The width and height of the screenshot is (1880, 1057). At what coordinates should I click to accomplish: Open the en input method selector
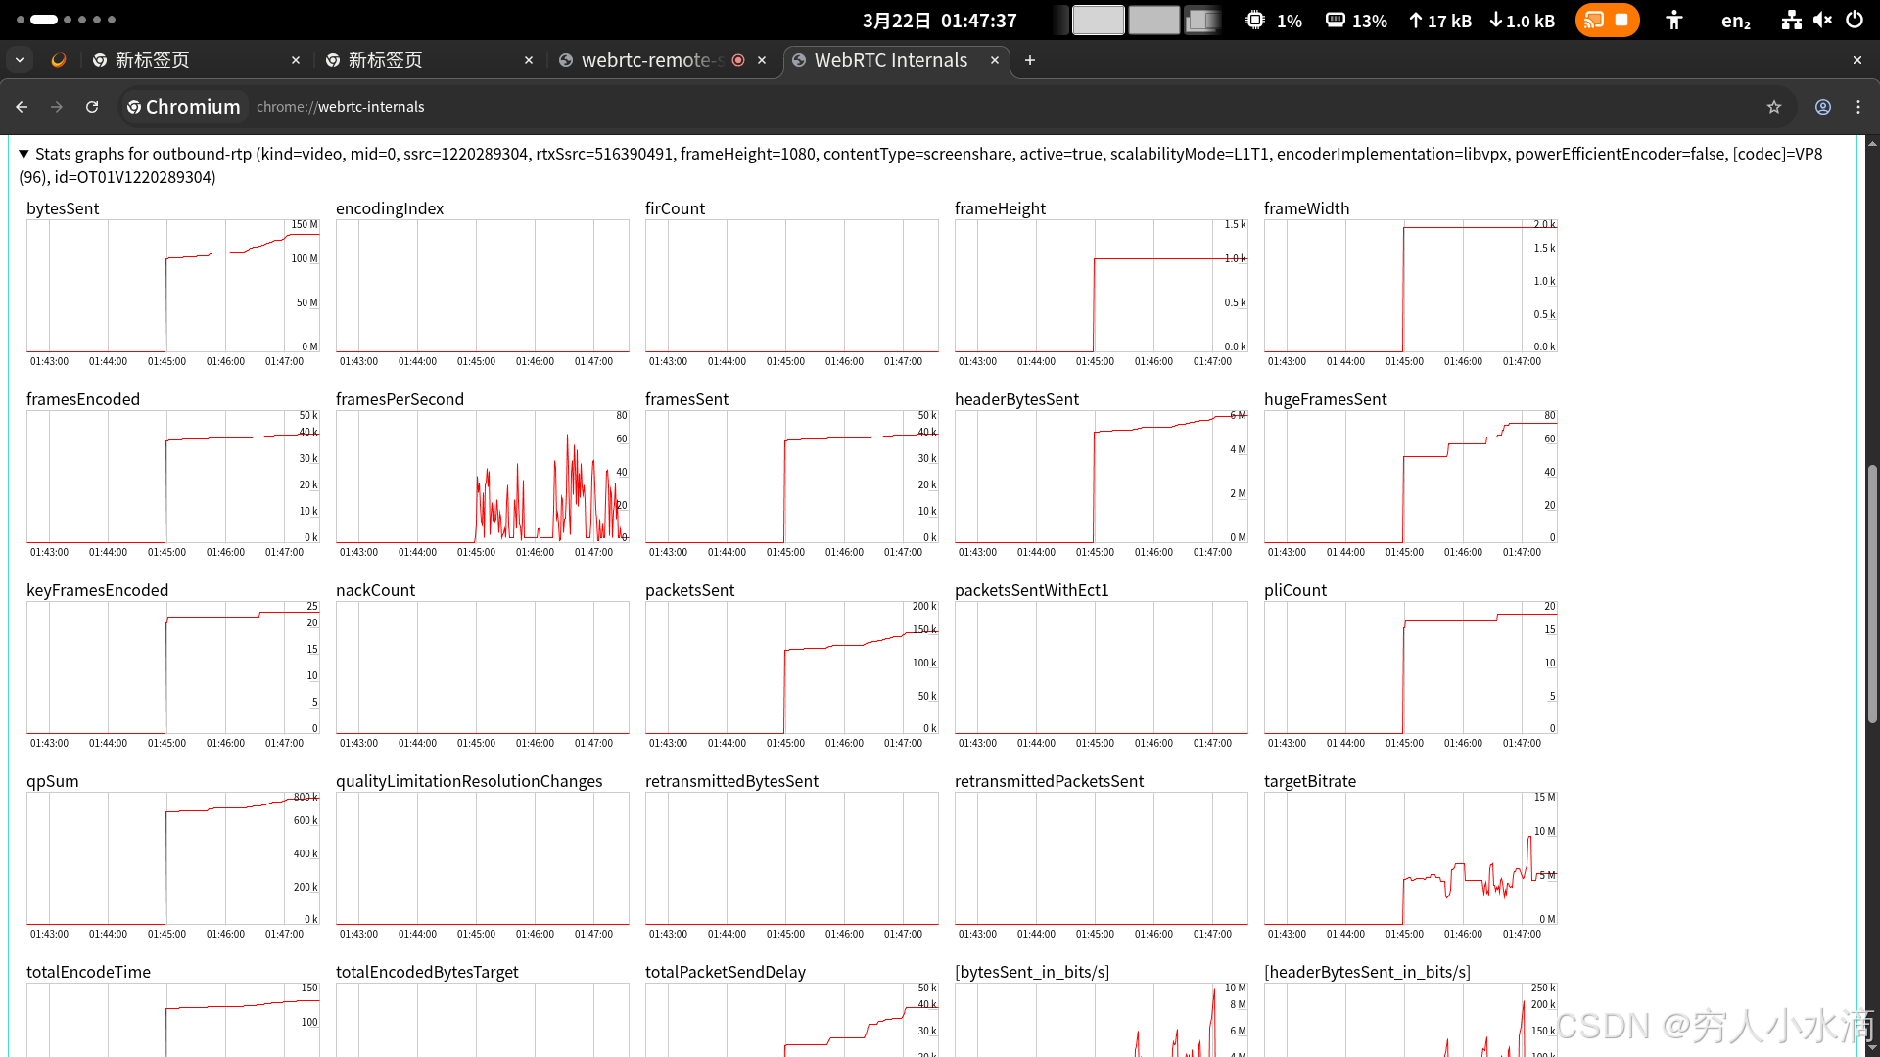point(1735,21)
